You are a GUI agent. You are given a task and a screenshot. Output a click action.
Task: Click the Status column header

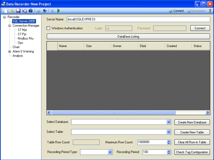click(201, 46)
